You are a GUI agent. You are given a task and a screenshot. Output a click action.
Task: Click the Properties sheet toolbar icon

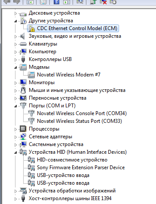point(43,2)
